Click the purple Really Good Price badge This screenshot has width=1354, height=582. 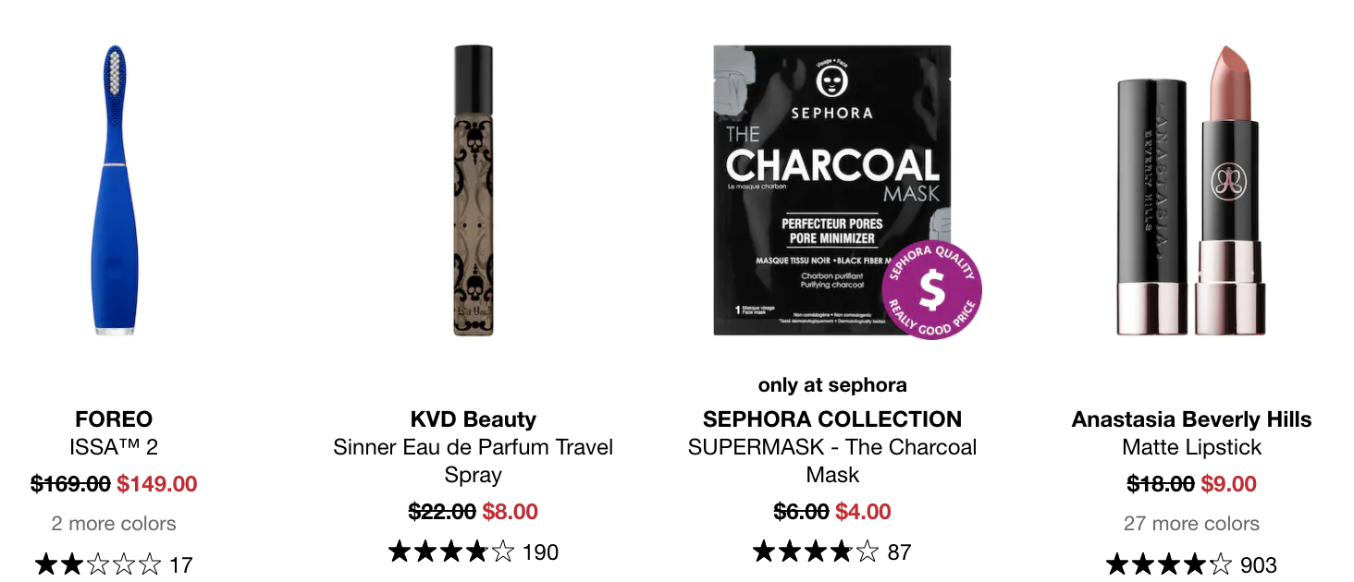[931, 288]
